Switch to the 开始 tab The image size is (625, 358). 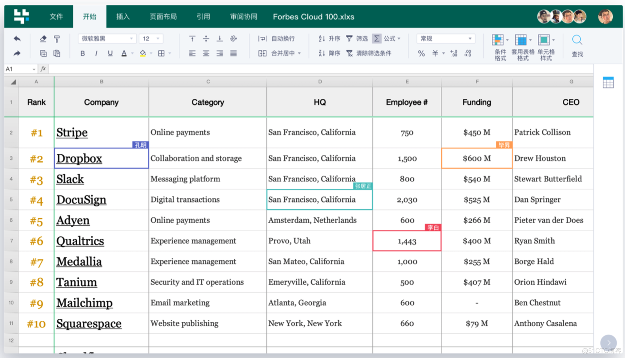click(x=90, y=17)
